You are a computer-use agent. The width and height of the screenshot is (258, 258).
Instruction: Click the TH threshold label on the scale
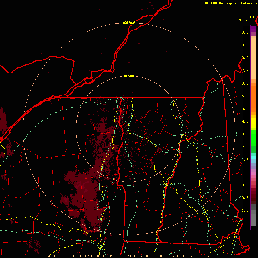246,223
